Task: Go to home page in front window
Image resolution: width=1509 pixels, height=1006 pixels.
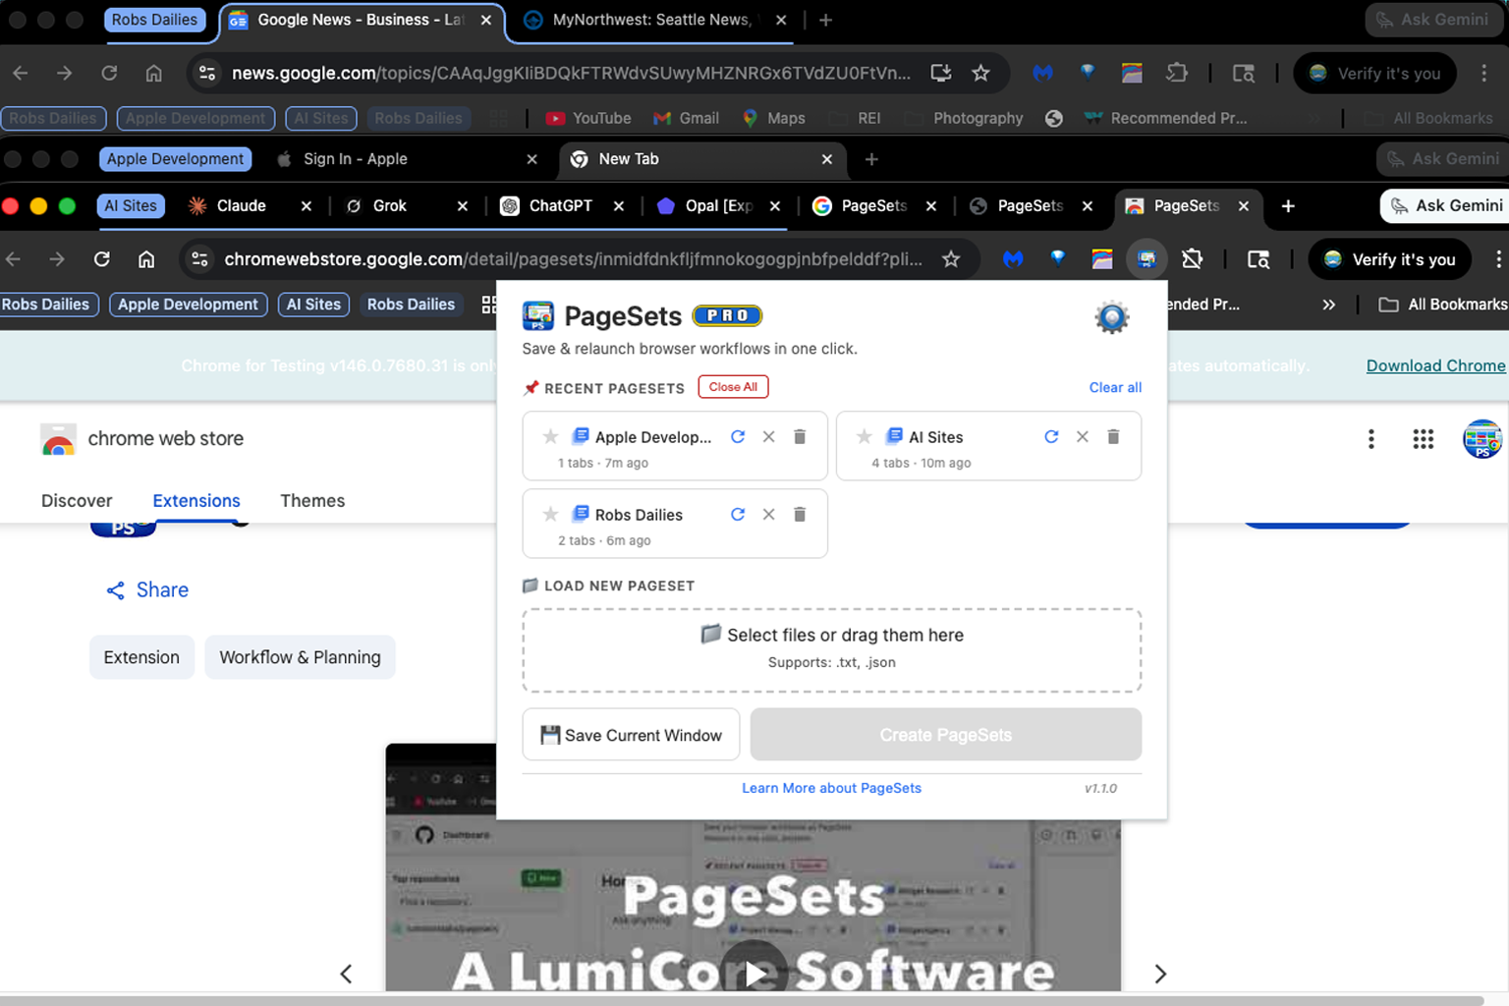Action: point(146,259)
